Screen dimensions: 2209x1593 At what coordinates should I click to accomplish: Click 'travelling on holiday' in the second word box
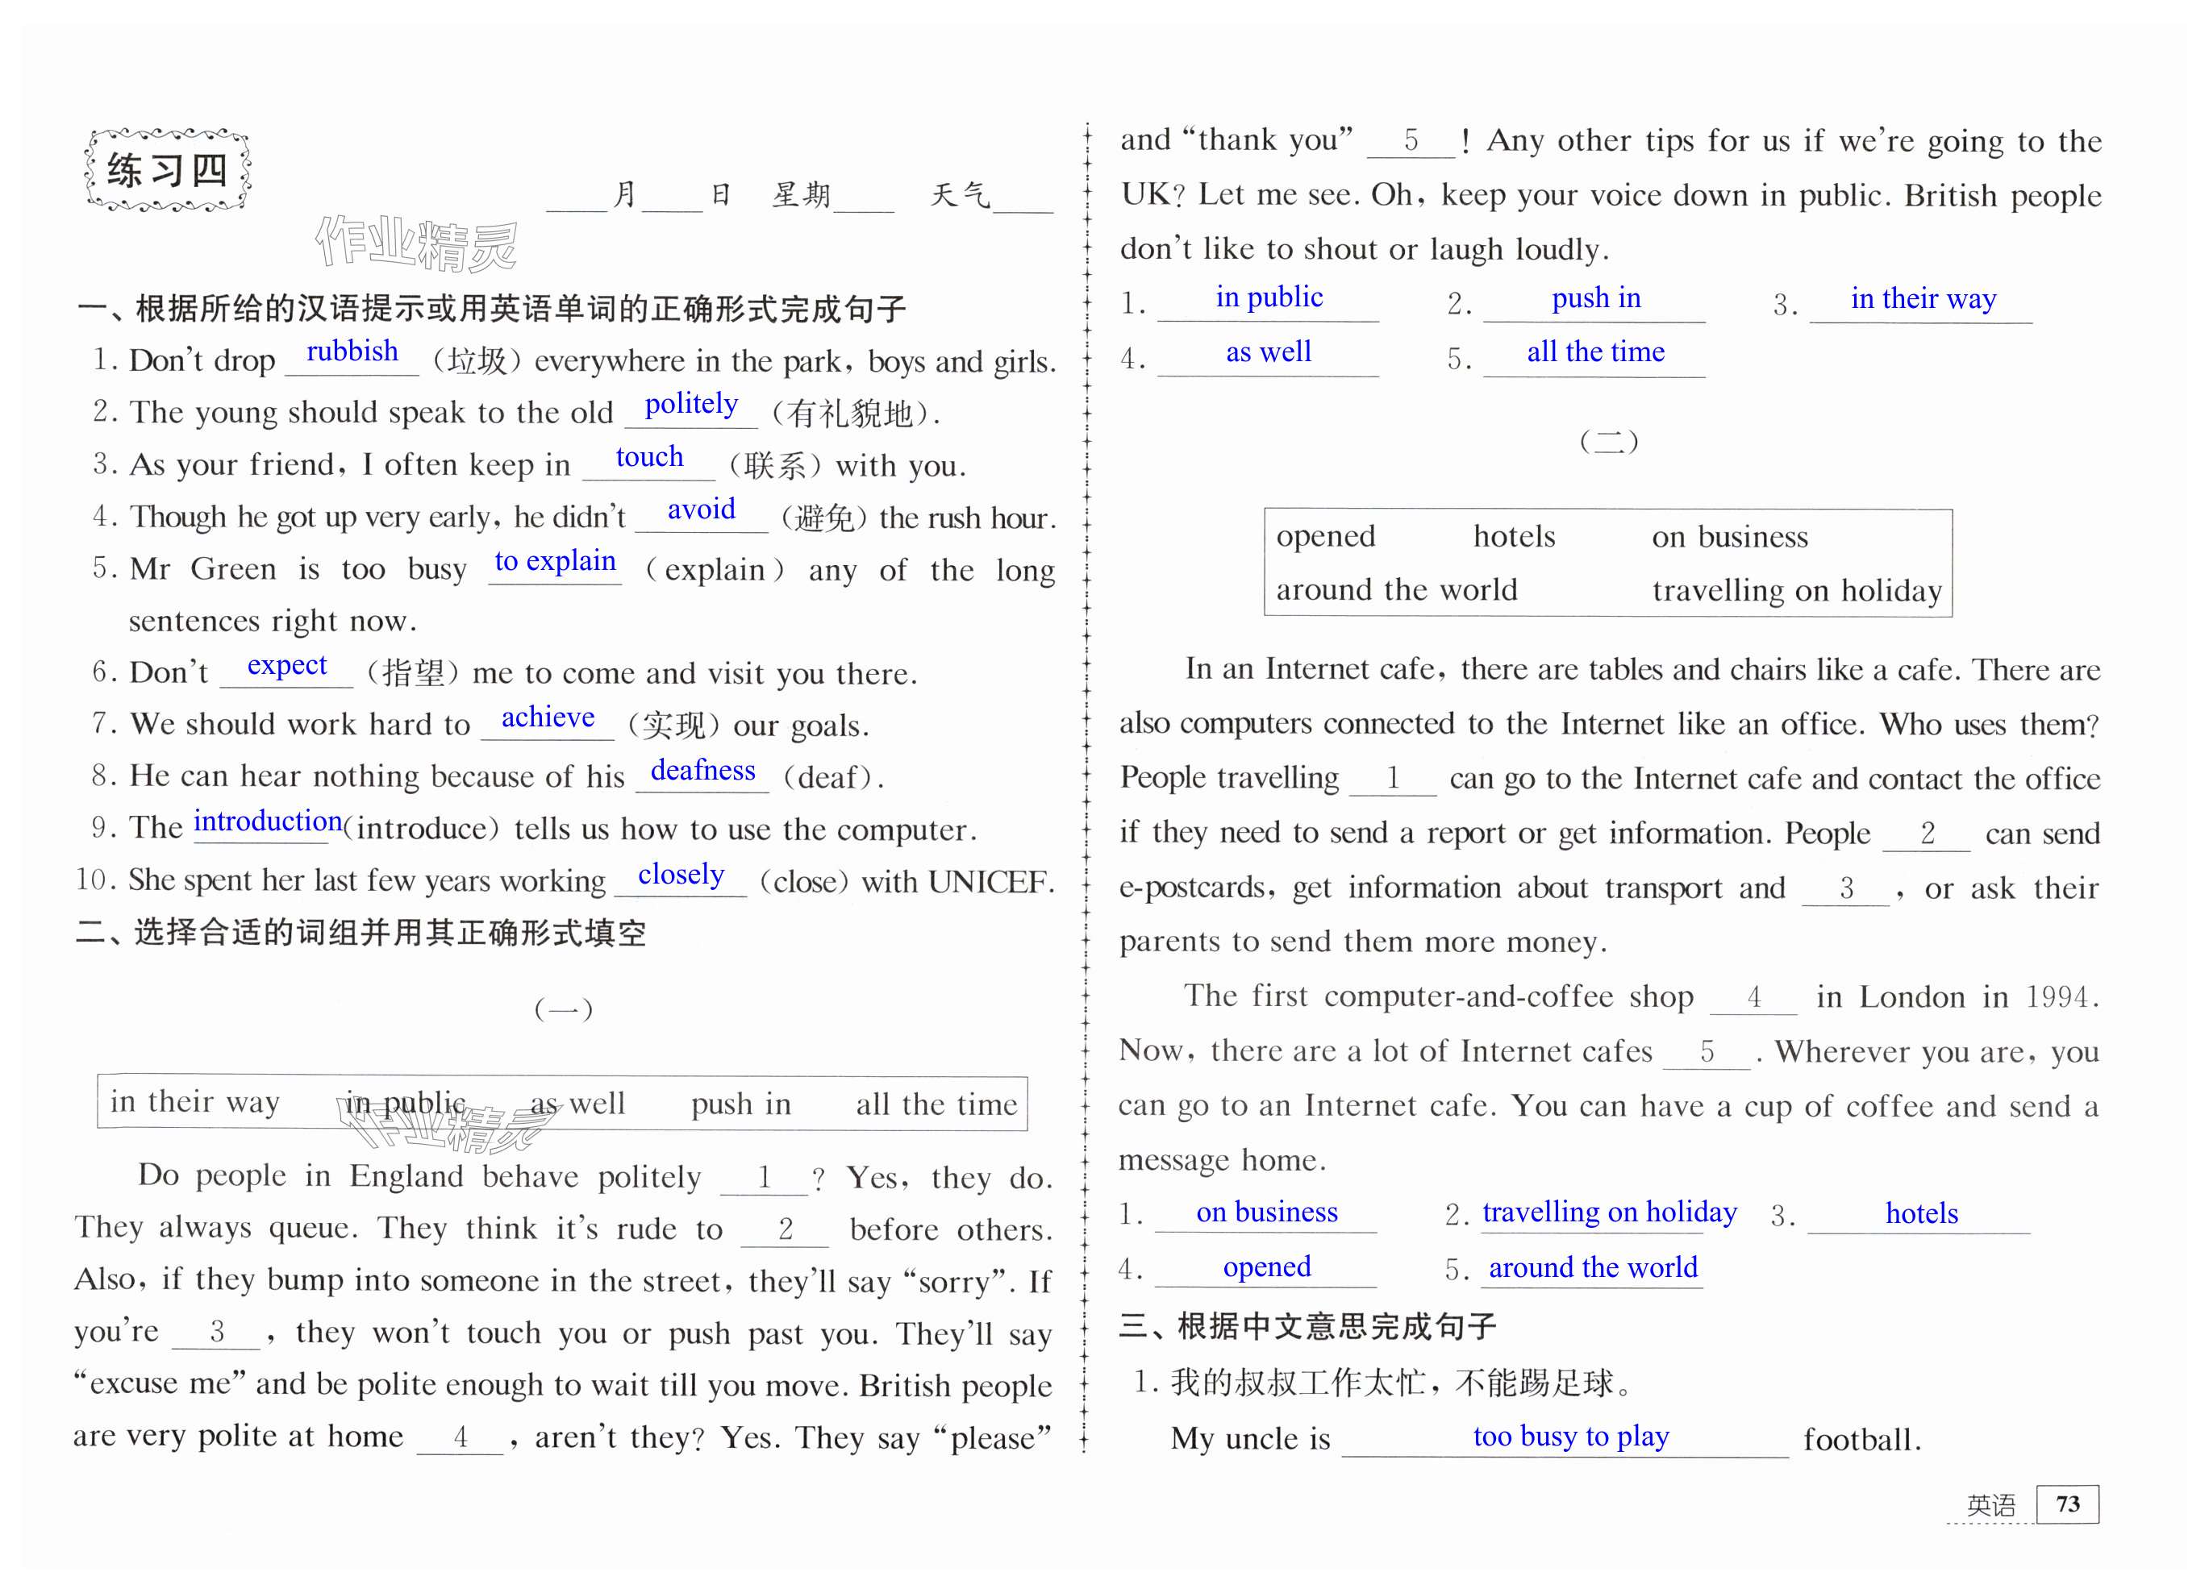1796,590
